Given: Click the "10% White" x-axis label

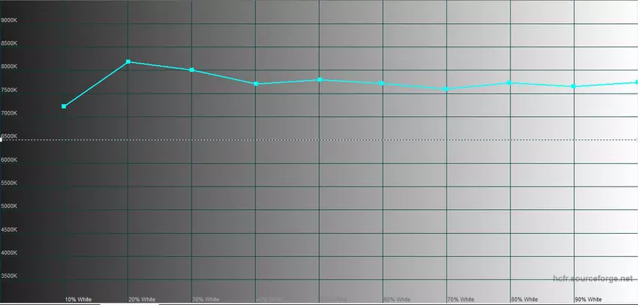Looking at the screenshot, I should coord(78,299).
